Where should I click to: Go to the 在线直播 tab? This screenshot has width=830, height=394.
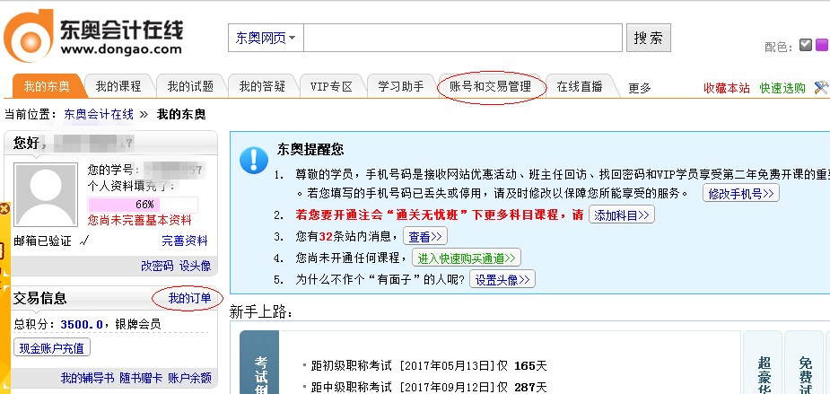[579, 87]
